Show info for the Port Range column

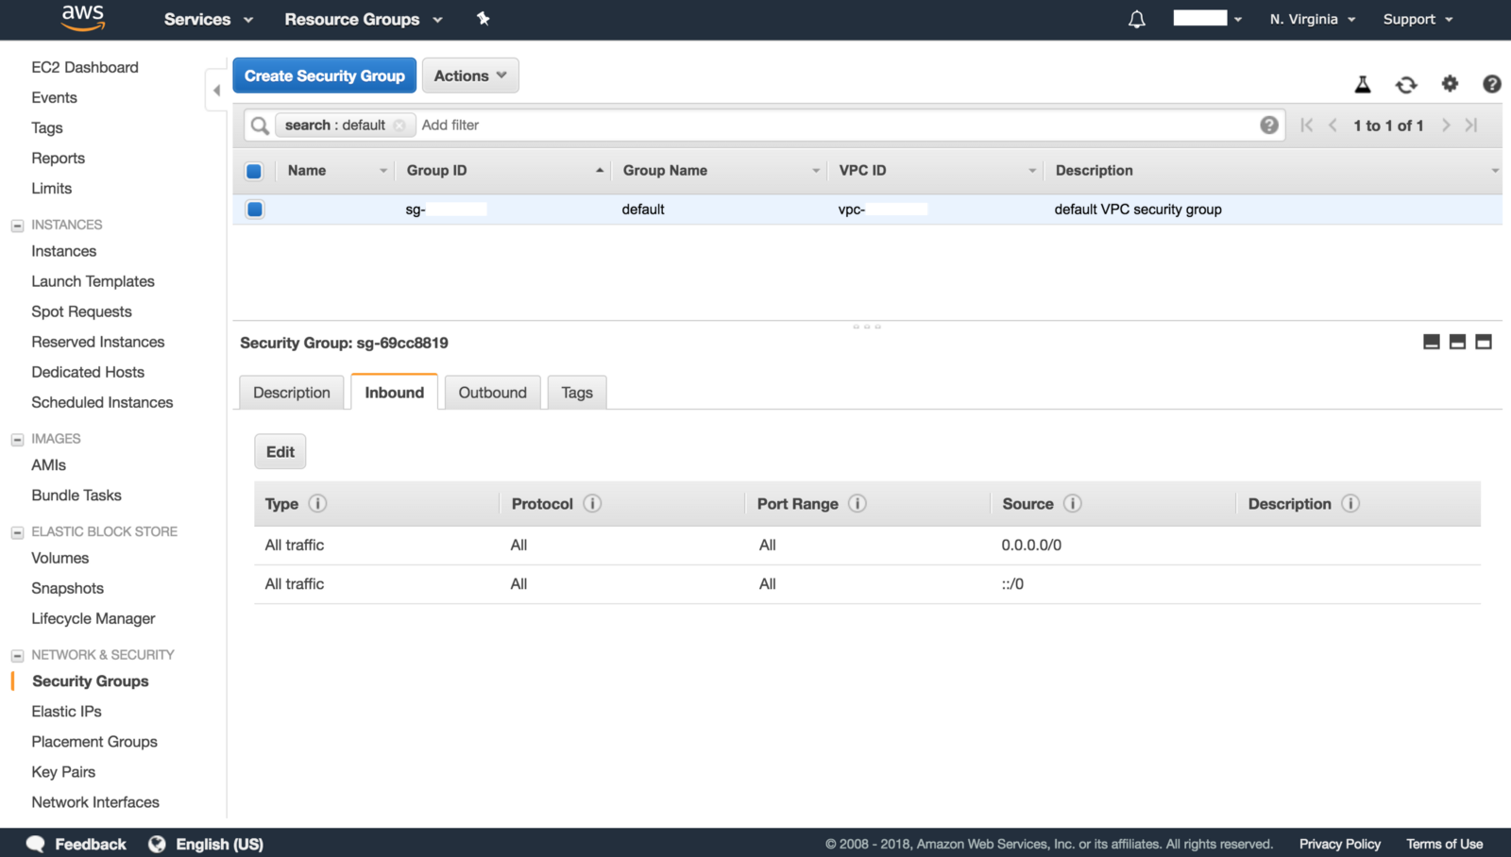(857, 503)
